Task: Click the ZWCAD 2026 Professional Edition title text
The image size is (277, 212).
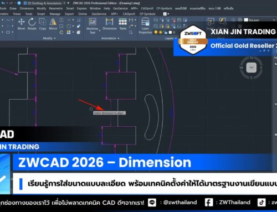Action: [95, 3]
